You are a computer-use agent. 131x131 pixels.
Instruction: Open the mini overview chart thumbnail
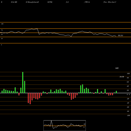click(x=65, y=125)
